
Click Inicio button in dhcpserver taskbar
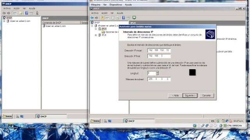click(95, 121)
